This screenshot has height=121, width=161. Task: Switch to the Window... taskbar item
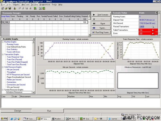(58, 119)
